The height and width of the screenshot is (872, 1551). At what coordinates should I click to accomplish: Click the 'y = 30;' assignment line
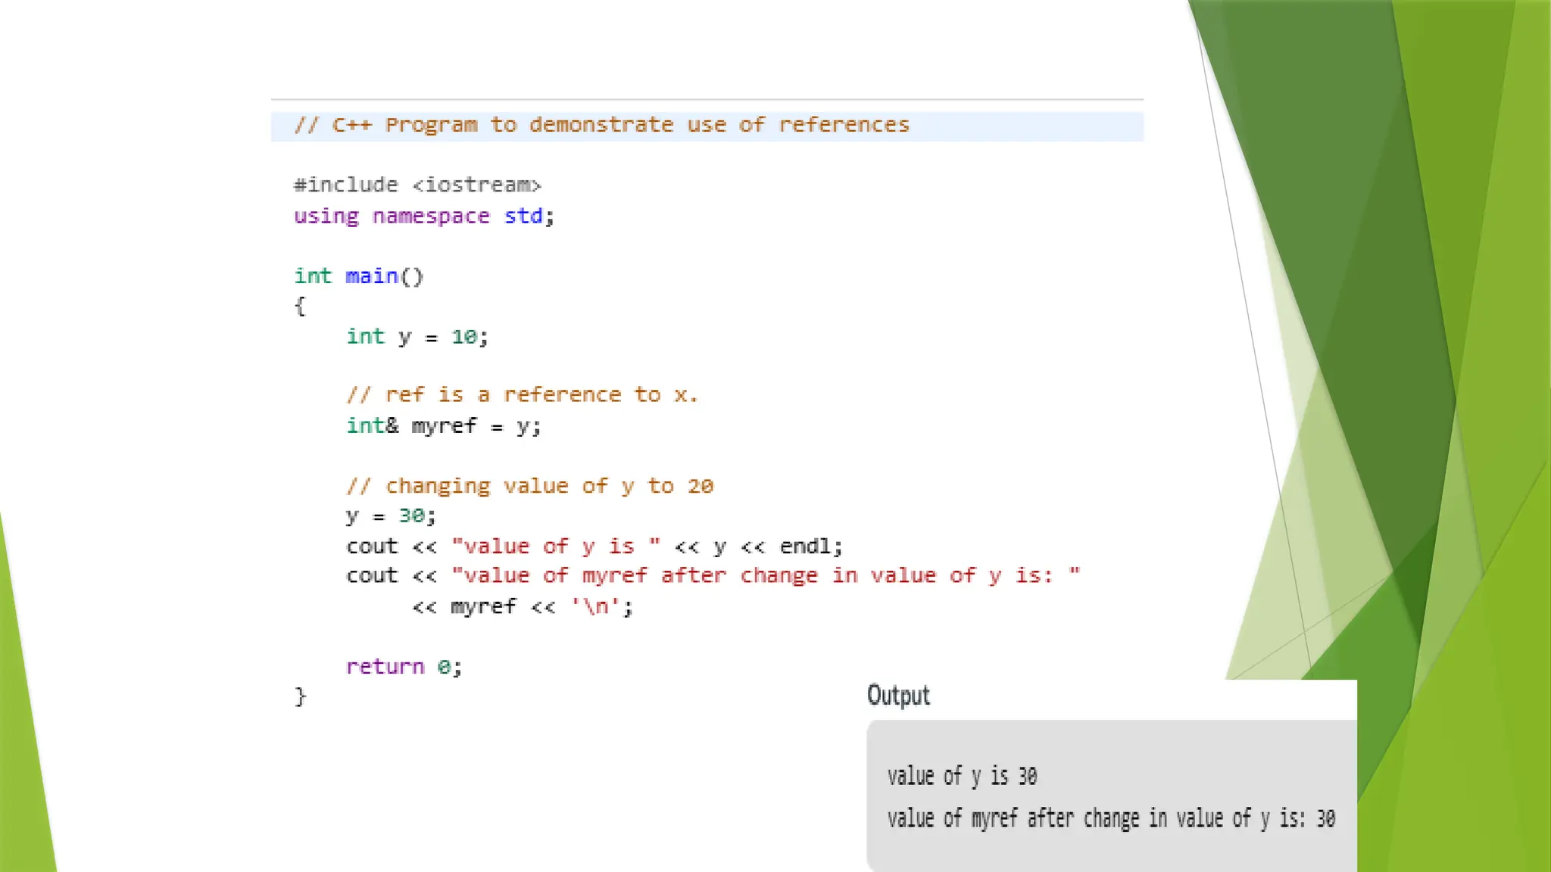pyautogui.click(x=391, y=516)
